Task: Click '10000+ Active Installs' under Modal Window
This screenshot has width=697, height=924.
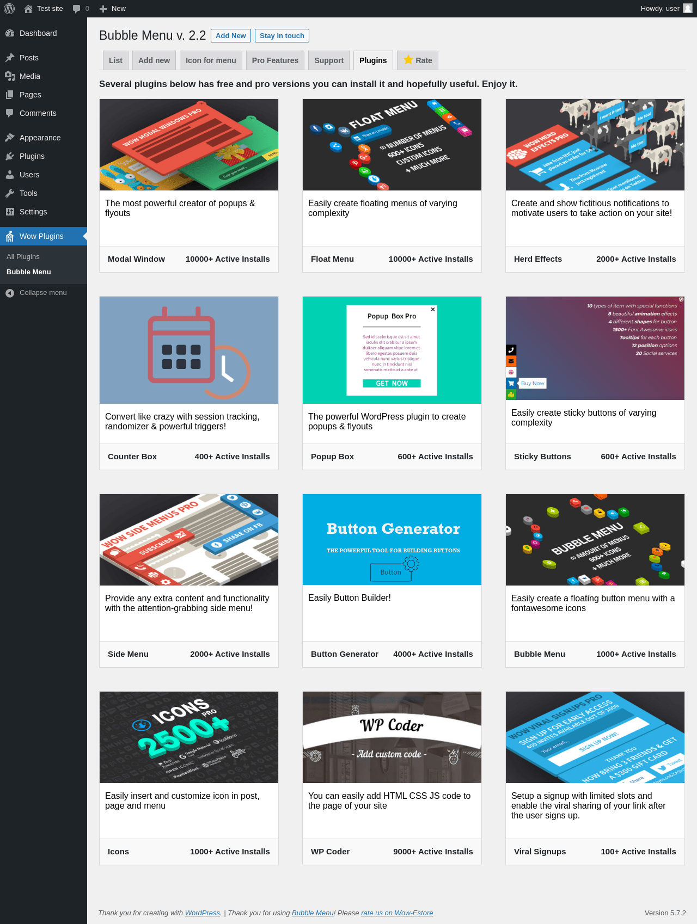Action: click(228, 259)
